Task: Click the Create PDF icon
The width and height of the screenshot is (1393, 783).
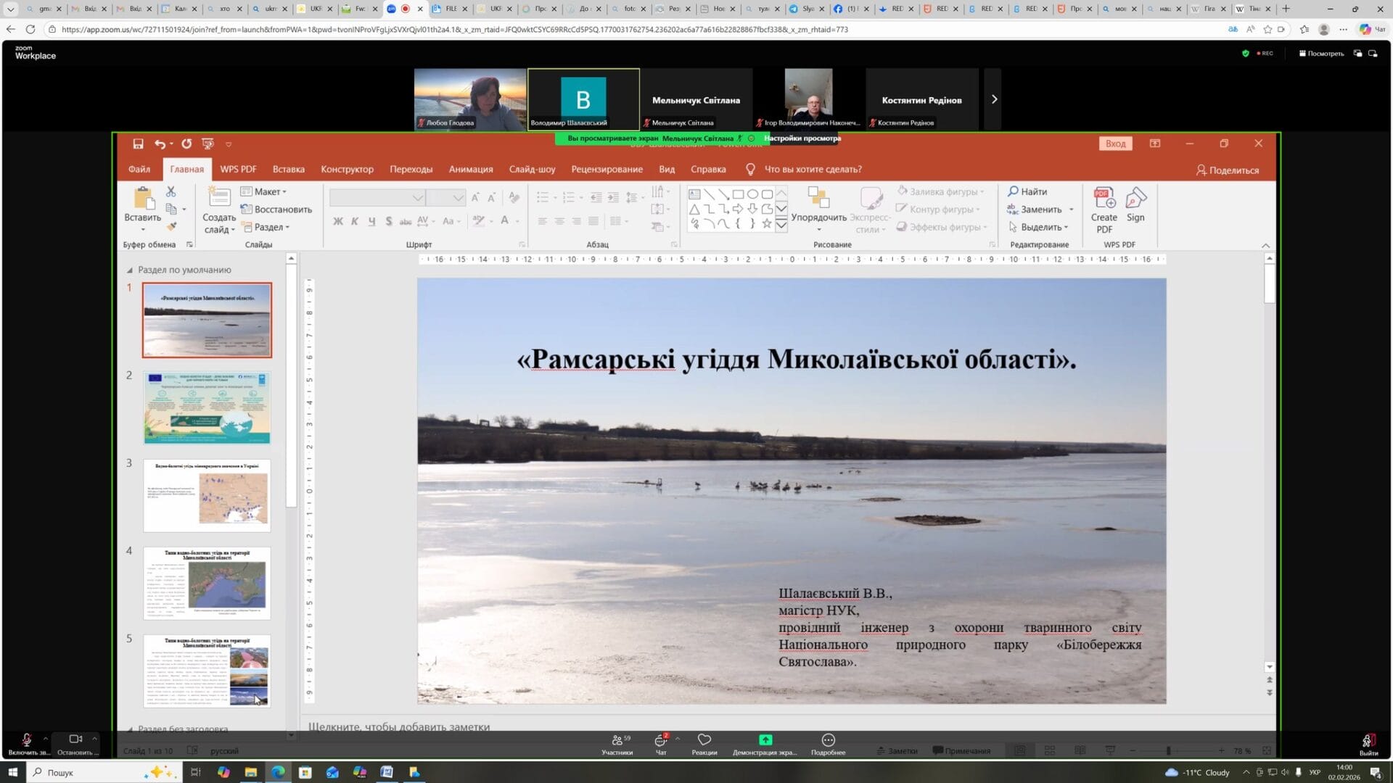Action: click(x=1104, y=199)
